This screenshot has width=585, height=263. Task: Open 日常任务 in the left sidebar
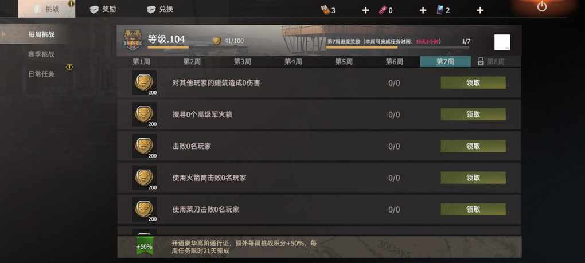click(x=41, y=74)
